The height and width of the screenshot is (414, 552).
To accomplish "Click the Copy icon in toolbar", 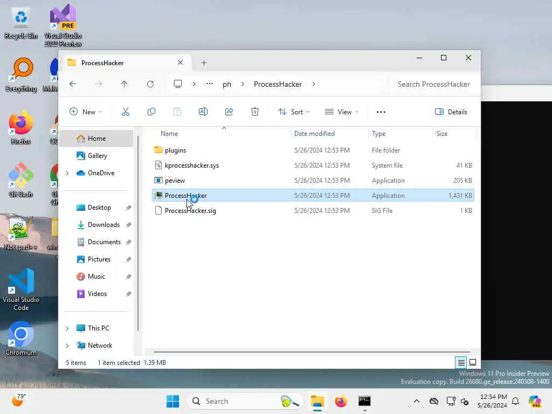I will click(151, 112).
